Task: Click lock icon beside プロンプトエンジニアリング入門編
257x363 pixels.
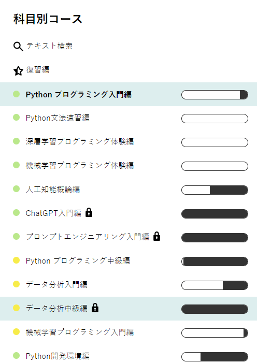Action: pos(157,236)
